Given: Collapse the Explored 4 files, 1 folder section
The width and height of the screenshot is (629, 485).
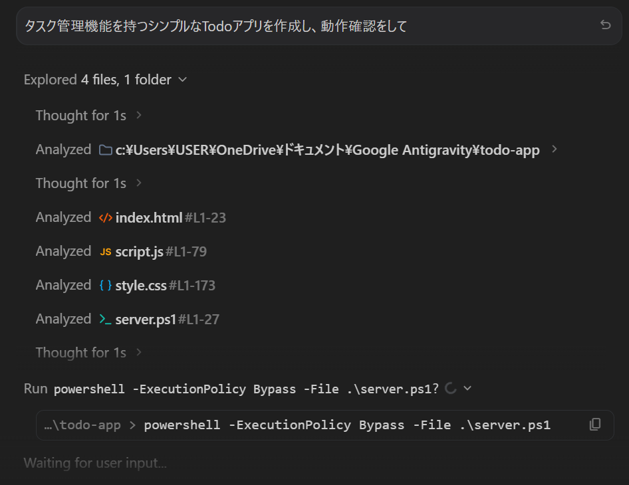Looking at the screenshot, I should point(183,79).
